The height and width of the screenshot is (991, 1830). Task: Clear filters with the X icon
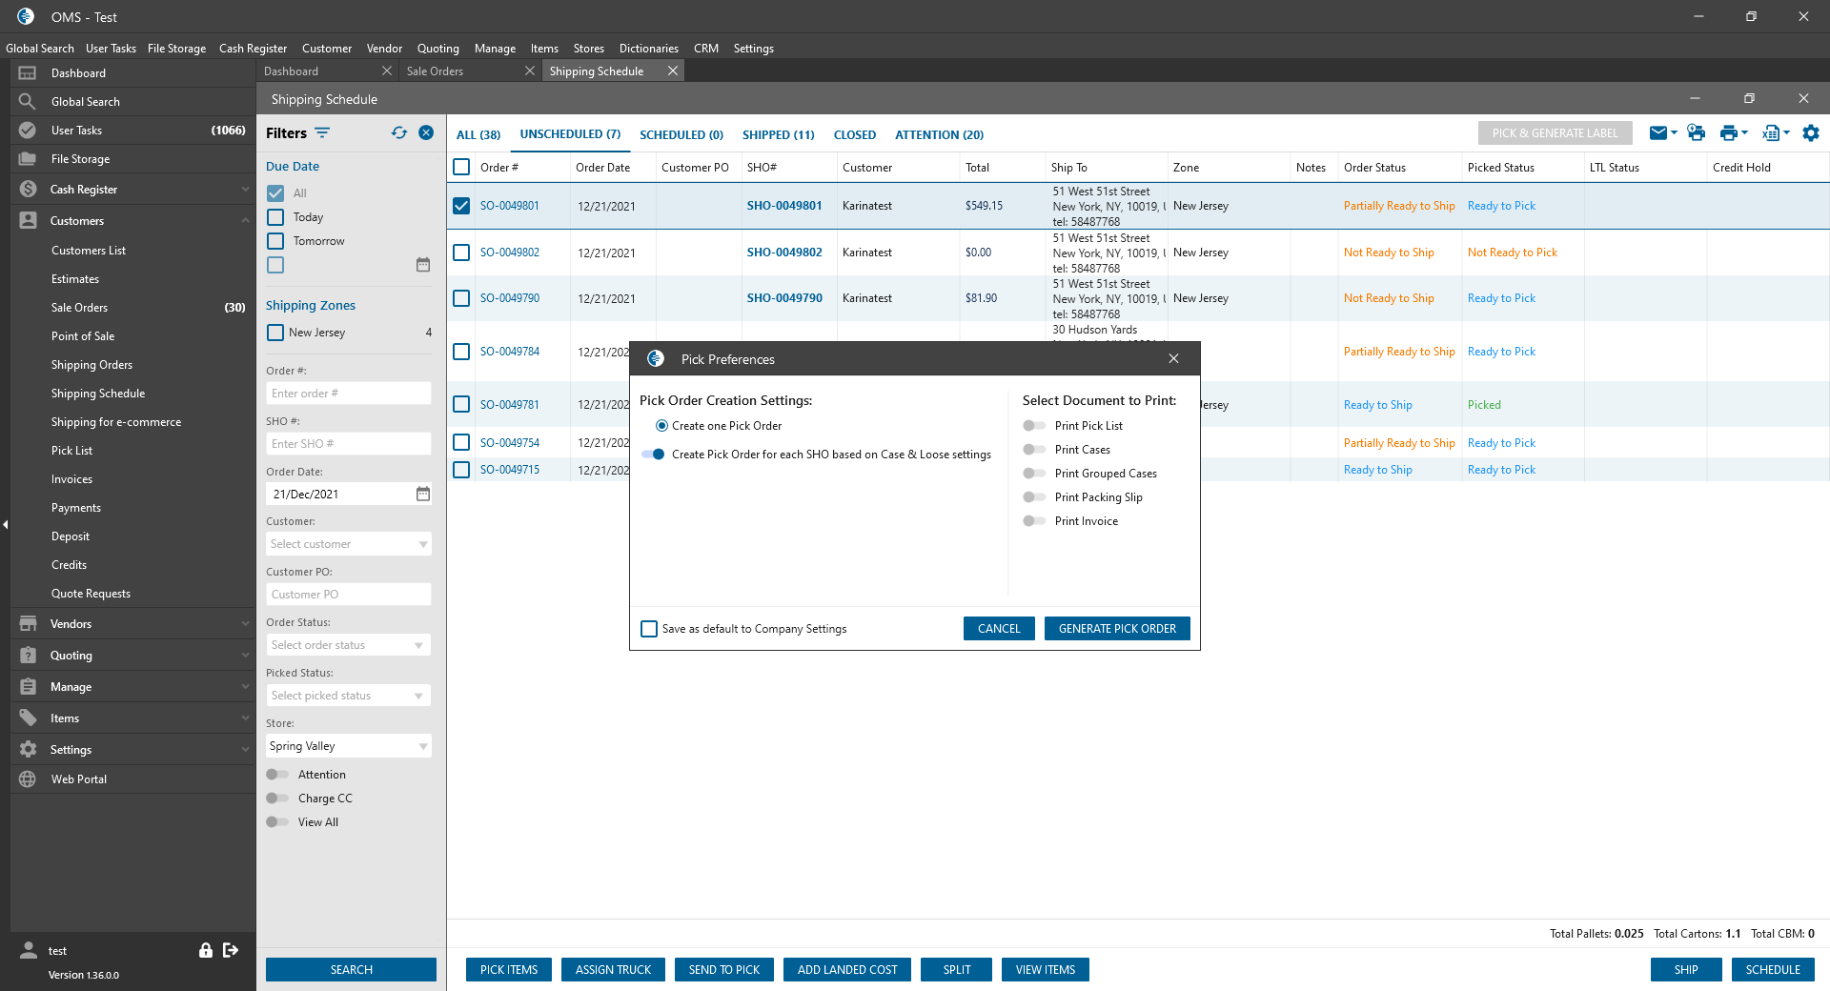(426, 133)
